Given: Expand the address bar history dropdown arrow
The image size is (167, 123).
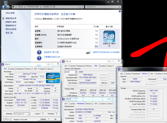Looking at the screenshot, I should (79, 7).
